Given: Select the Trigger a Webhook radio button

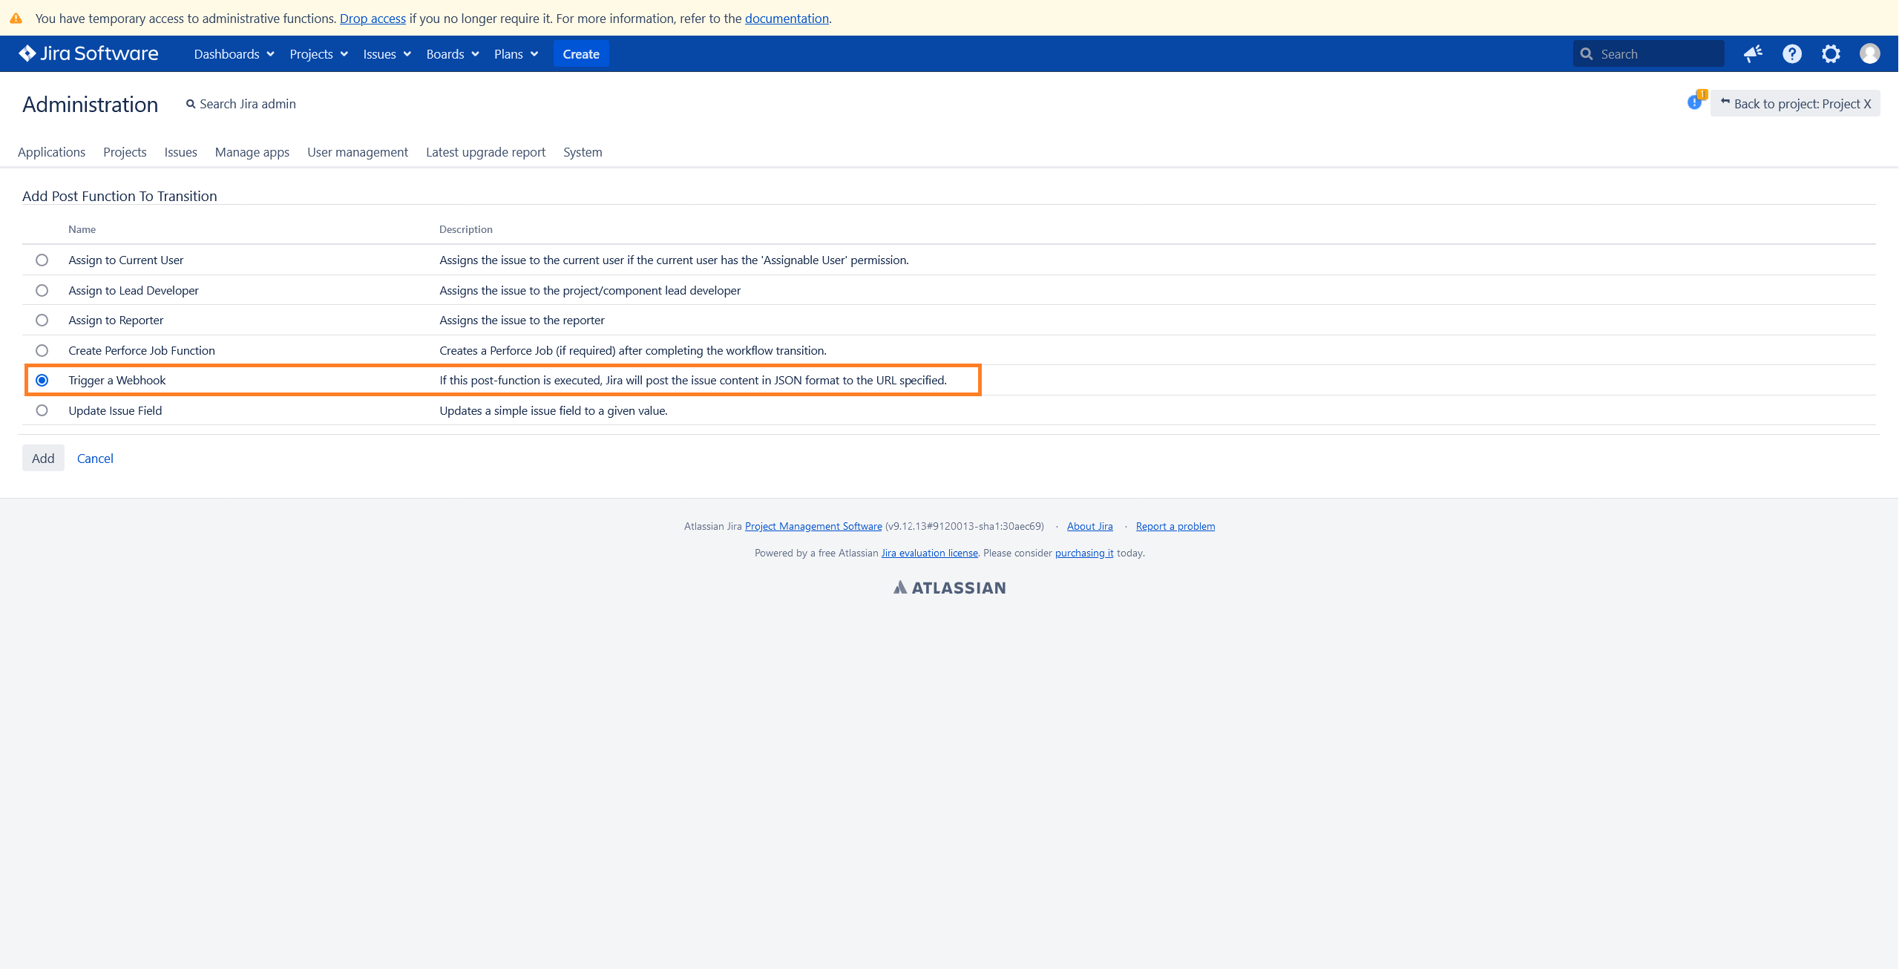Looking at the screenshot, I should pyautogui.click(x=42, y=380).
